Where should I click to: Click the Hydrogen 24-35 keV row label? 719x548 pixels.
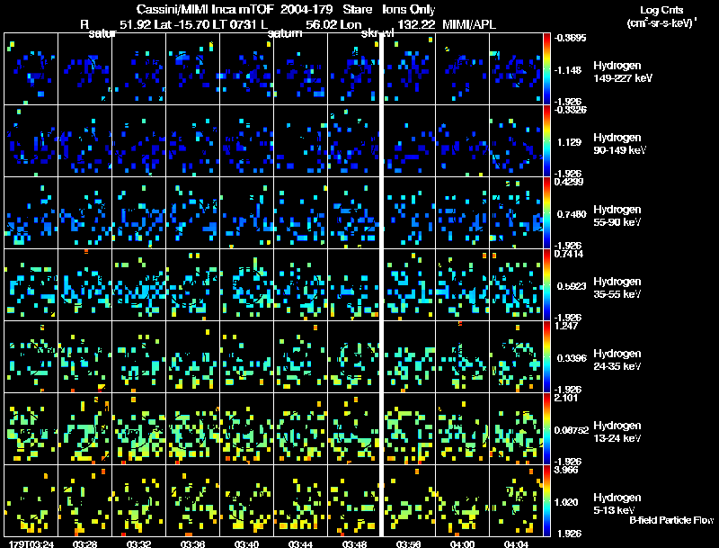617,360
